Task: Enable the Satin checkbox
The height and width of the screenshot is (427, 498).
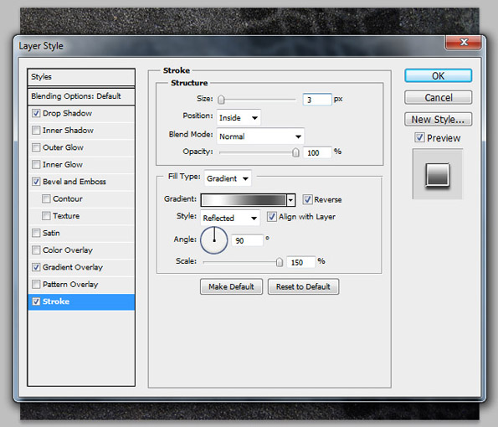Action: point(36,233)
